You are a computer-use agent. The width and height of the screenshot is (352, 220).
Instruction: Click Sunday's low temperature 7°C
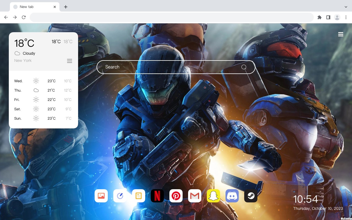pos(68,118)
